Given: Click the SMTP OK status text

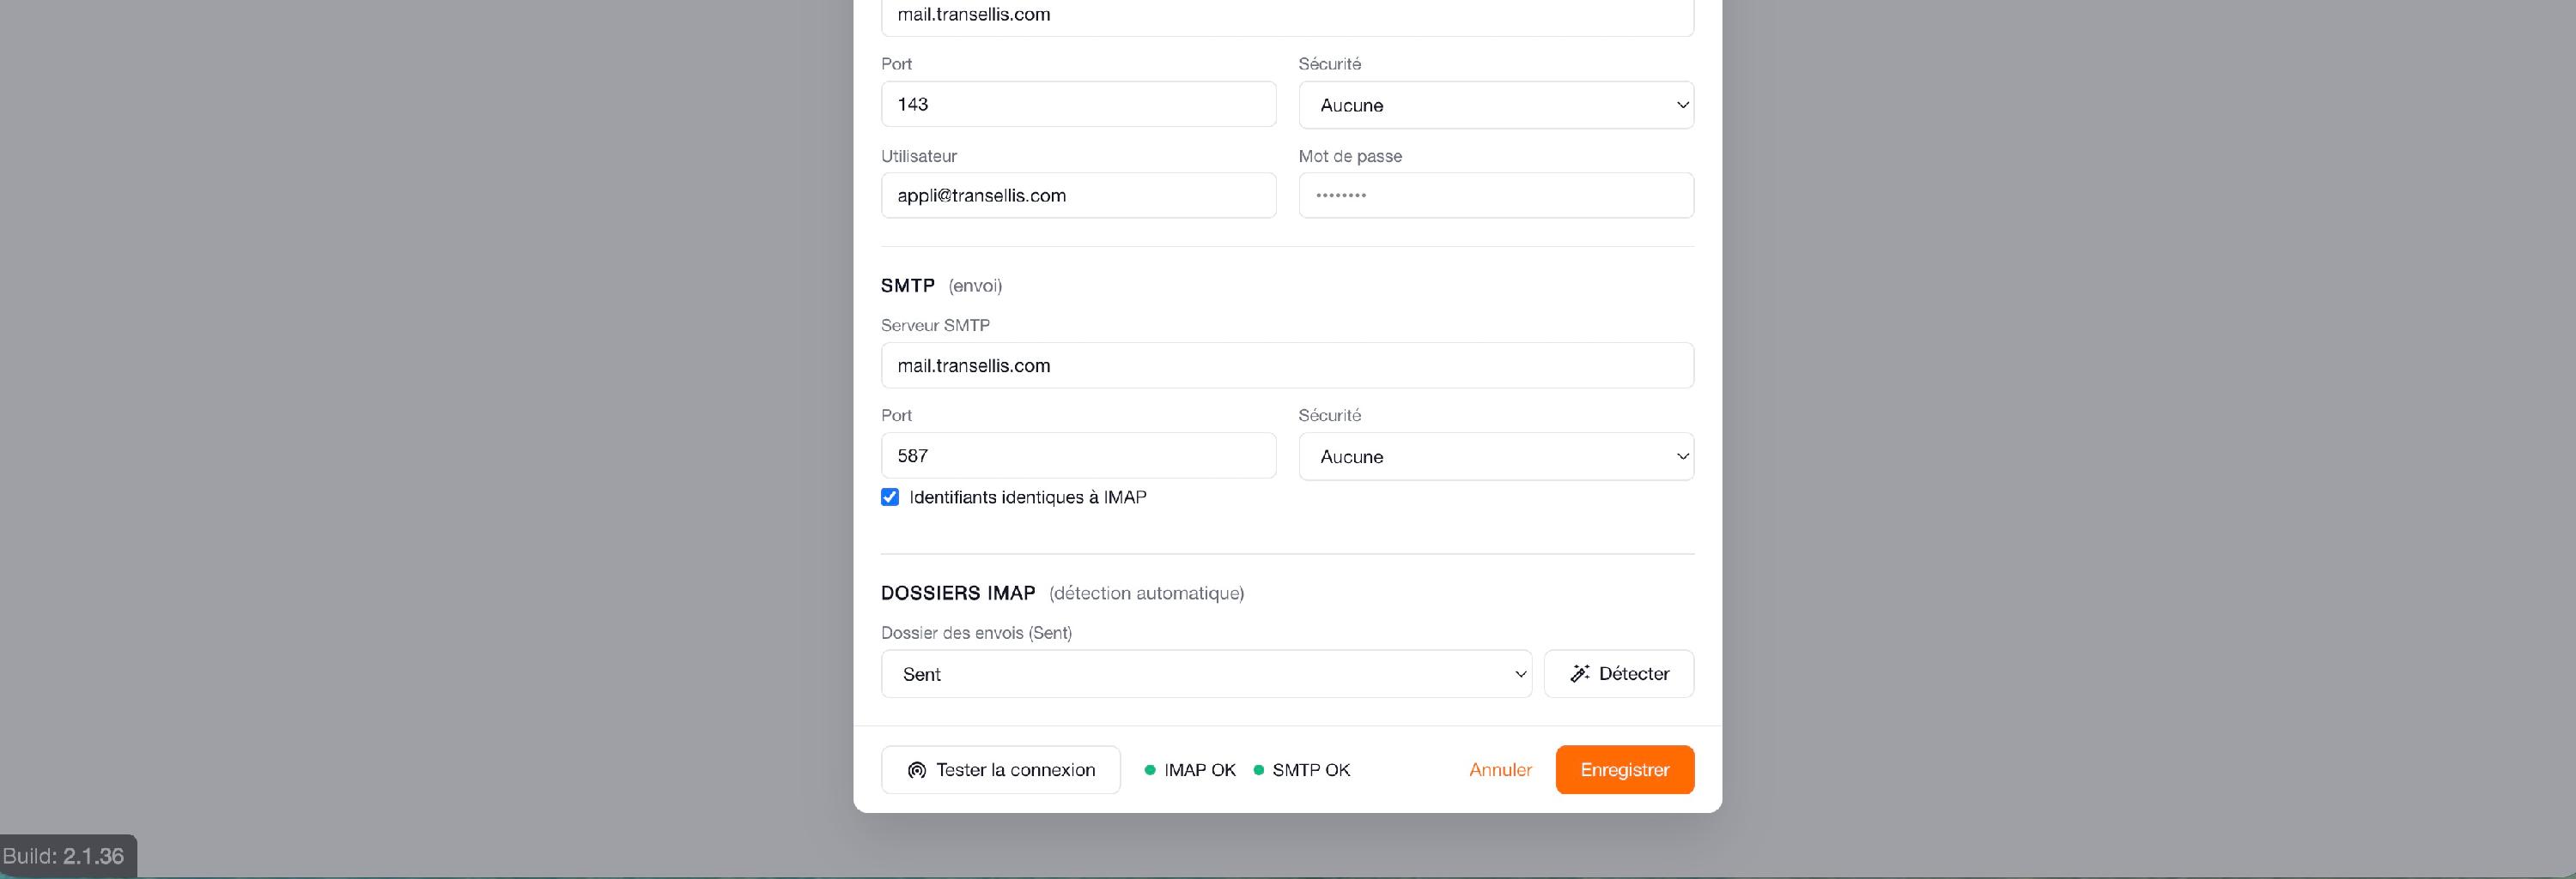Looking at the screenshot, I should pyautogui.click(x=1311, y=770).
